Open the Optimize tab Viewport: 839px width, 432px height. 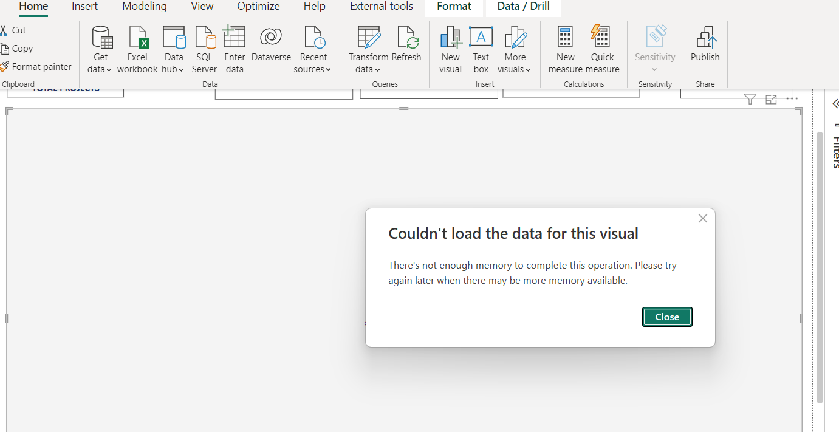pos(259,7)
